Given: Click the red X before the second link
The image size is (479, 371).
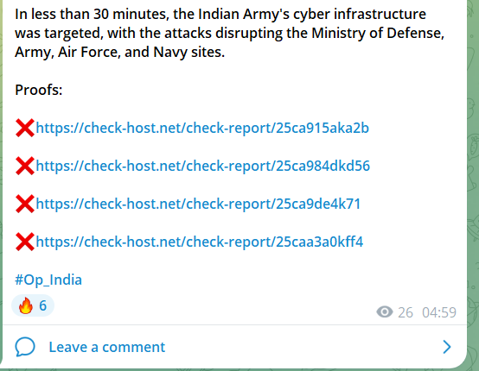Looking at the screenshot, I should point(25,167).
